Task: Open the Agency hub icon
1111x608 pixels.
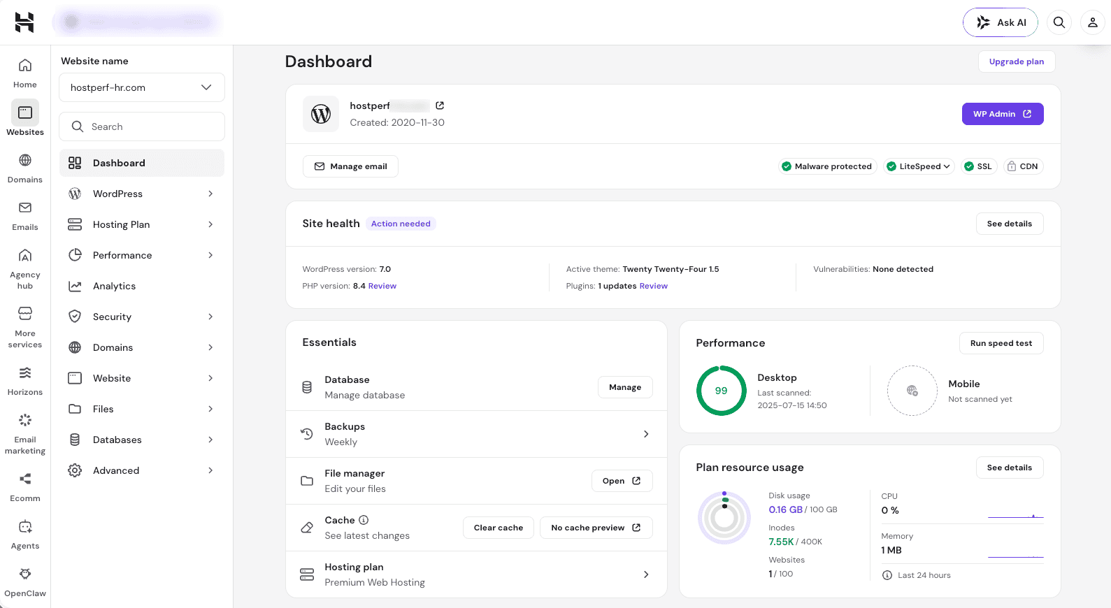Action: point(25,255)
